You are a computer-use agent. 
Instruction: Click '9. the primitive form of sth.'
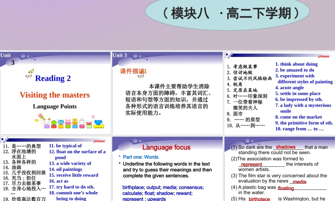[304, 123]
